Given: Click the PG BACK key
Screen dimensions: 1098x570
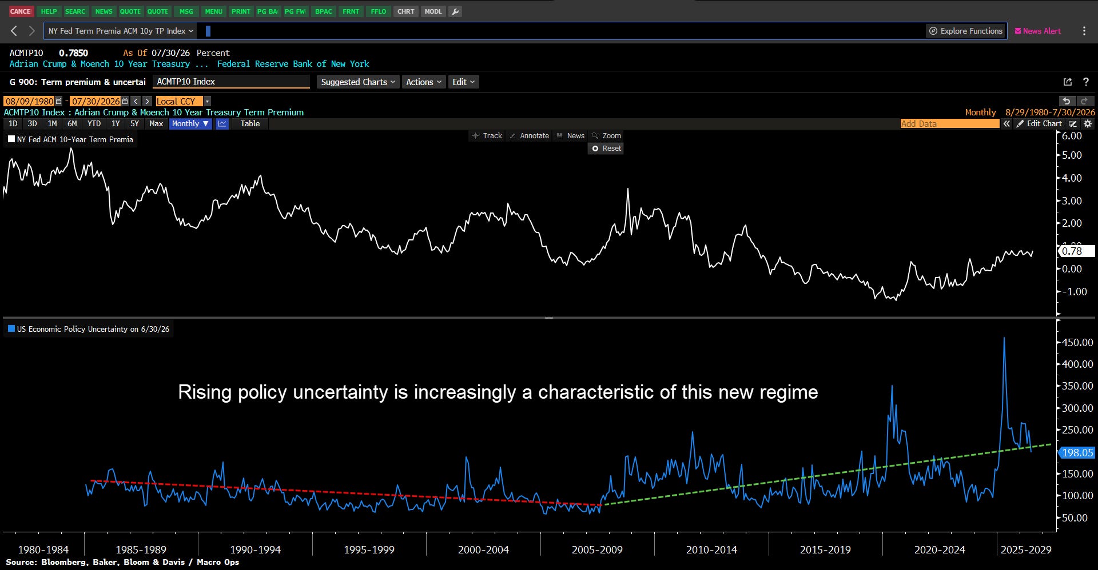Looking at the screenshot, I should coord(268,11).
